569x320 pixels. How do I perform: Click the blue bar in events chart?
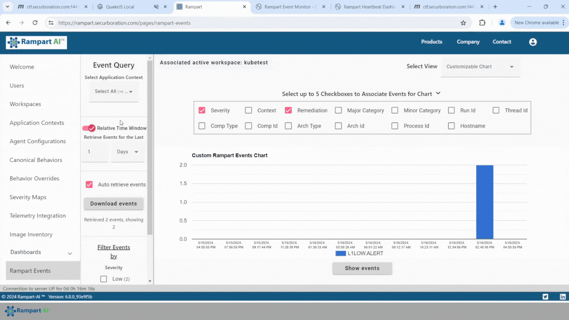(485, 202)
